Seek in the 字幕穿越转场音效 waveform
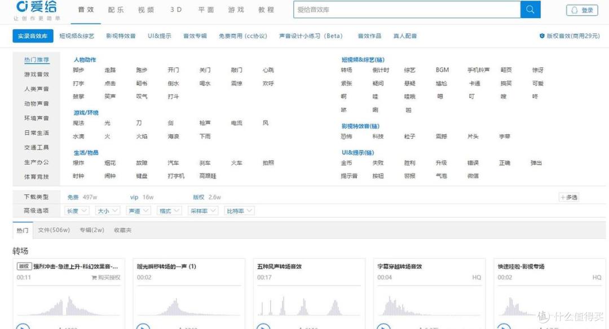 pos(429,305)
